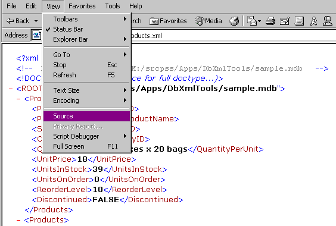Screen dimensions: 336x226
Task: Open the Back history dropdown arrow
Action: tap(36, 21)
